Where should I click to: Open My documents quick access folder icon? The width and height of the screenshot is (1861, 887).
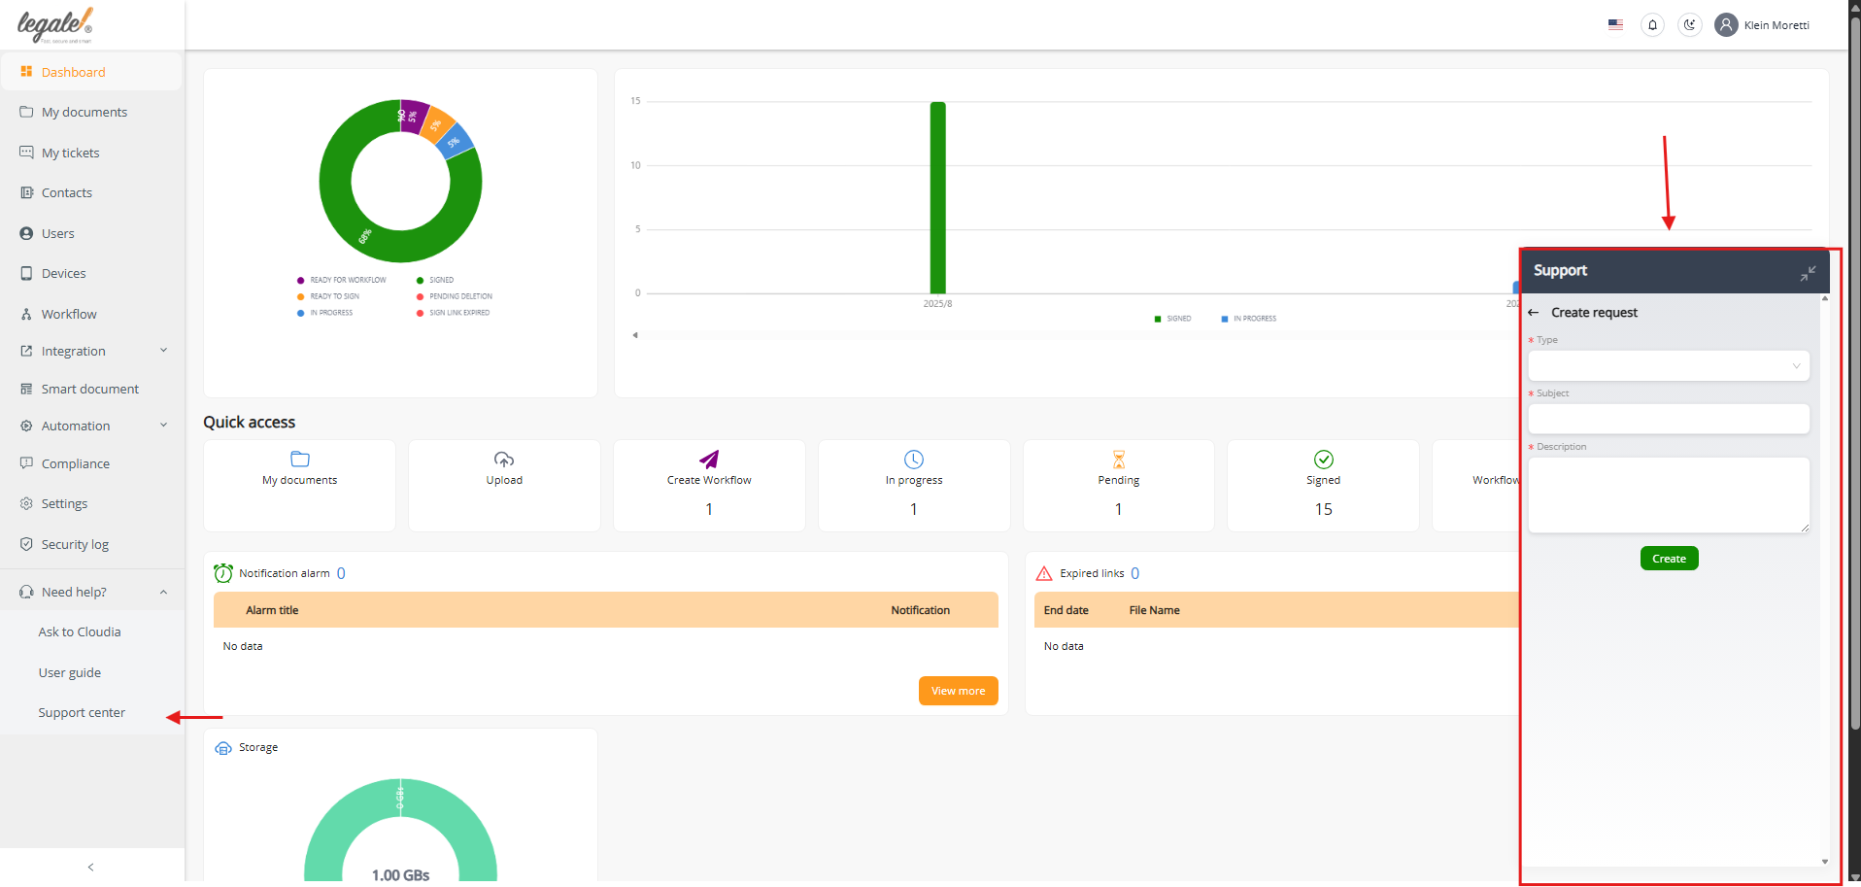click(300, 460)
